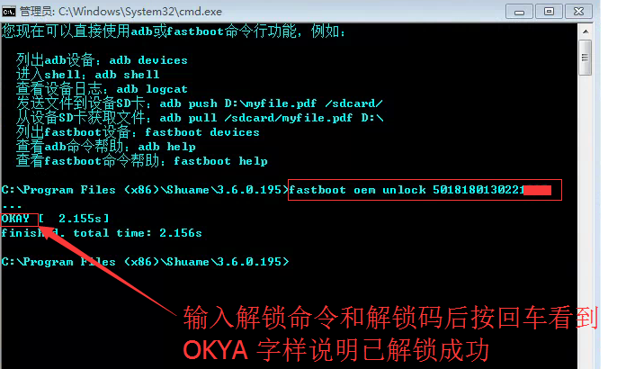Click the 'adb push D:\myfile.pdf' line
This screenshot has width=617, height=369.
[x=200, y=103]
